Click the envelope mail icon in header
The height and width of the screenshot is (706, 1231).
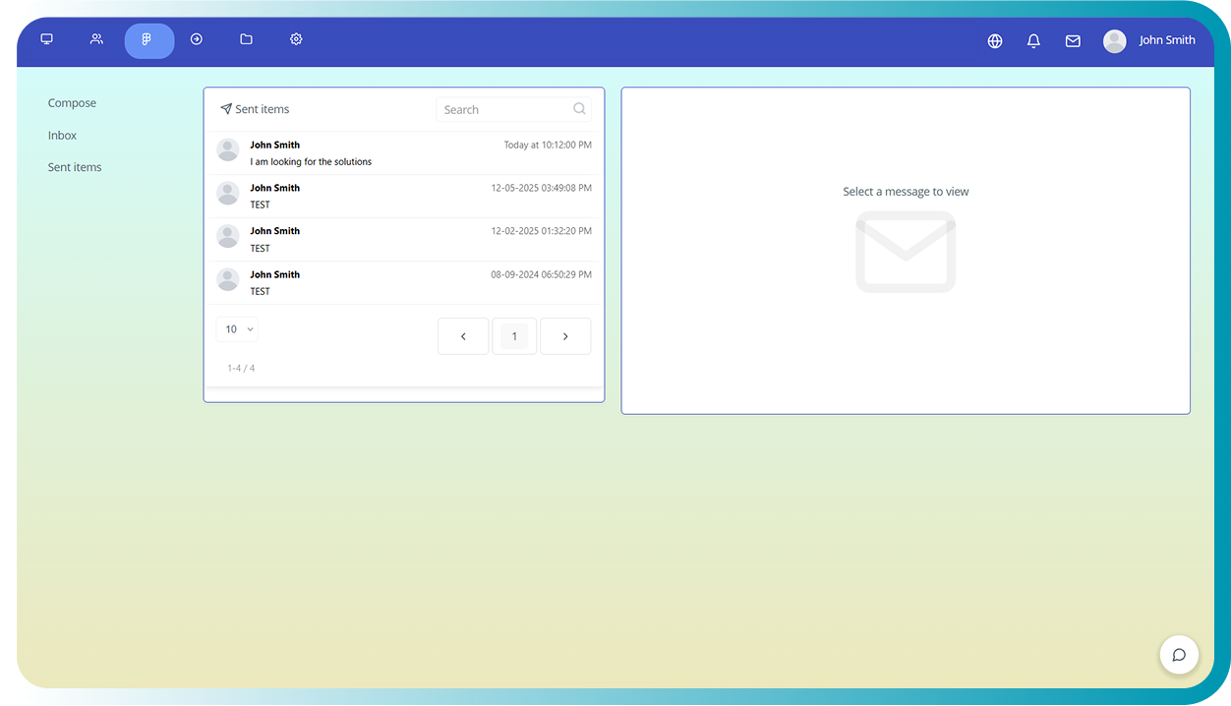coord(1073,41)
